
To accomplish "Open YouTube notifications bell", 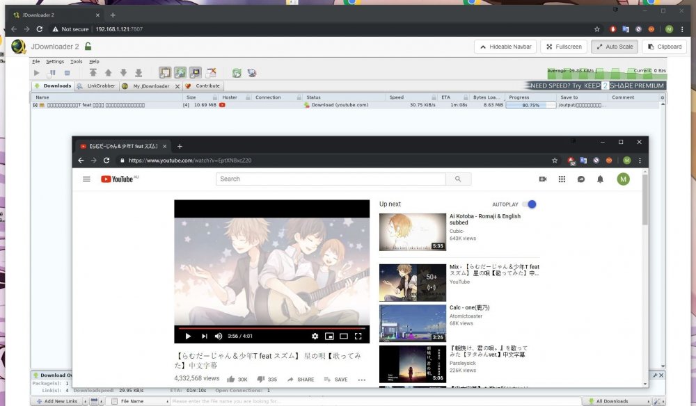I will 600,179.
